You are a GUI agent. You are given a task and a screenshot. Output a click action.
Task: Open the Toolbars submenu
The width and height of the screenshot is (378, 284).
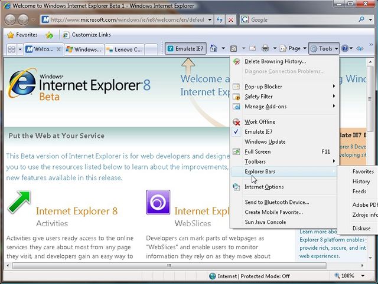(285, 161)
